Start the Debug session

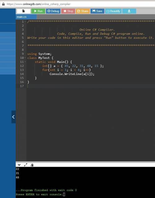[x=53, y=11]
